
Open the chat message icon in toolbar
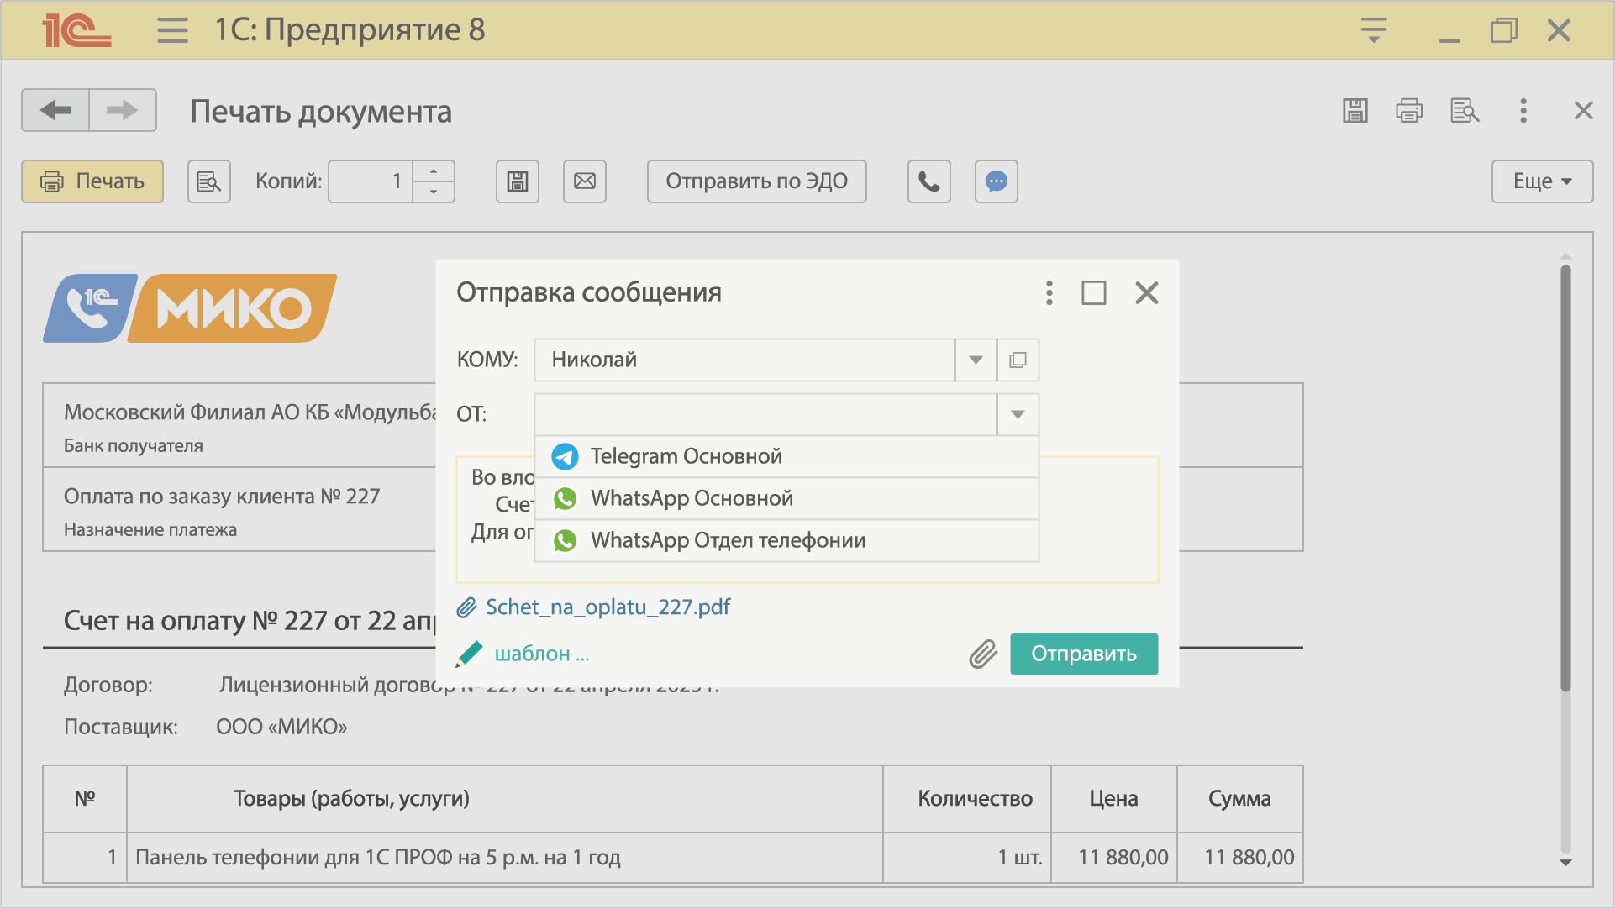(x=996, y=181)
